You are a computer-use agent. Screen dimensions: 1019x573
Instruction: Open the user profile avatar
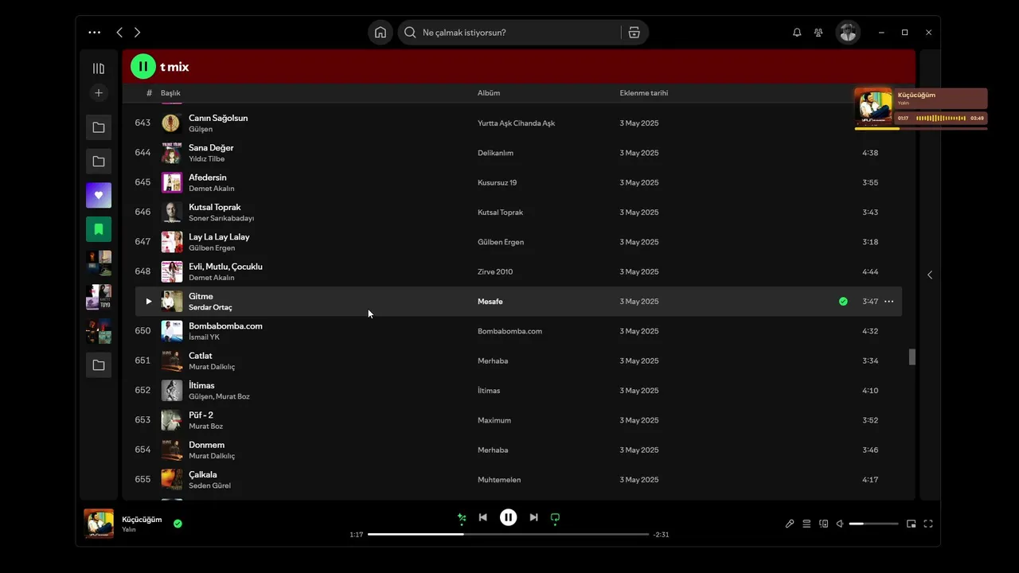point(848,33)
